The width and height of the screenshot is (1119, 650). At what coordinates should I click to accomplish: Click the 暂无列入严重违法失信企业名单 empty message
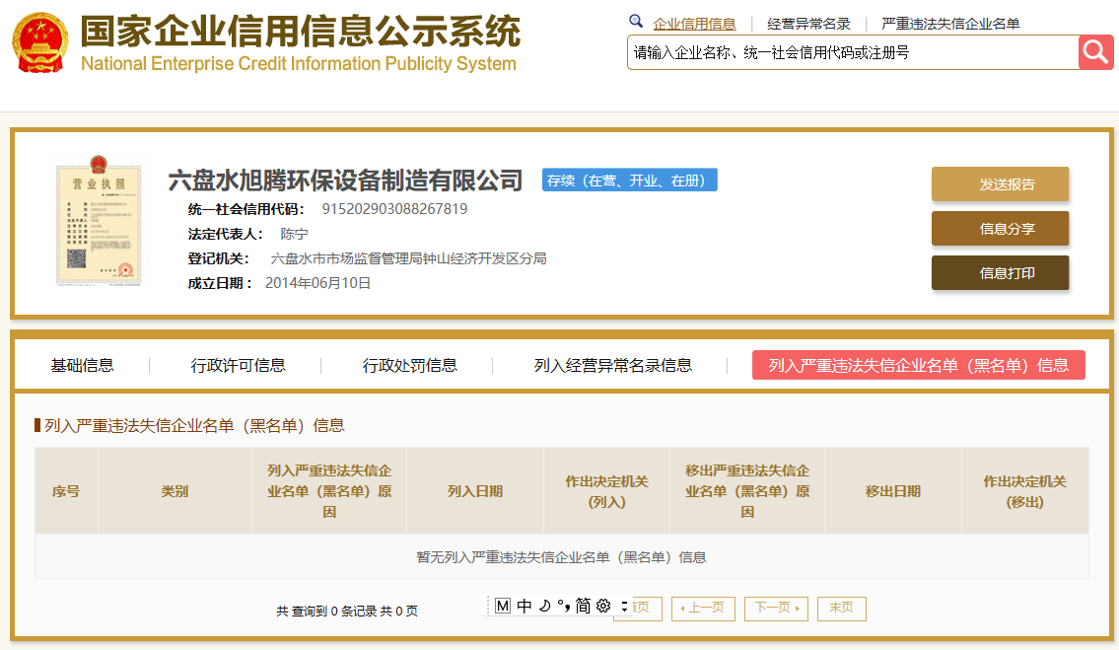tap(562, 557)
